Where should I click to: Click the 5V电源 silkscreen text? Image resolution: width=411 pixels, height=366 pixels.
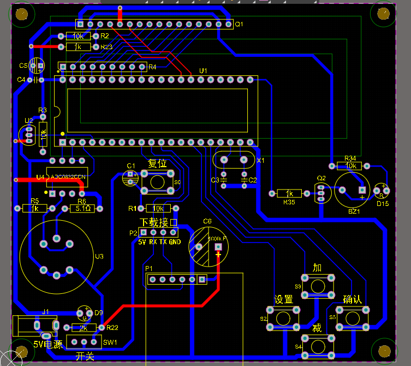(48, 345)
